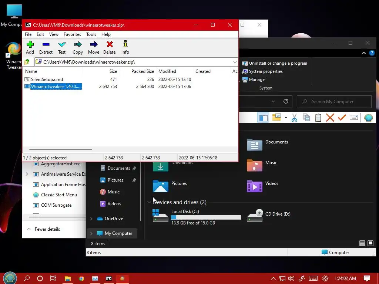Sort 7-Zip list by Packed Size column

tap(137, 71)
